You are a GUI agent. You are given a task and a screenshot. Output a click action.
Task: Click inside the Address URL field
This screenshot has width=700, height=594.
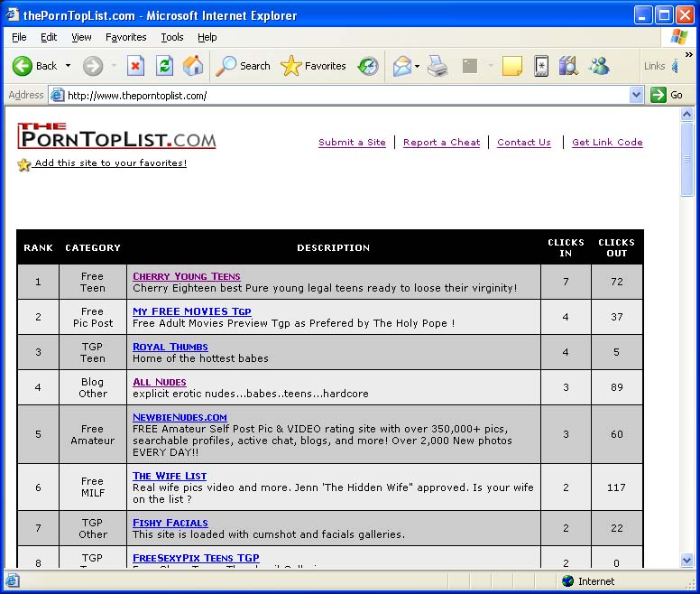pos(343,95)
